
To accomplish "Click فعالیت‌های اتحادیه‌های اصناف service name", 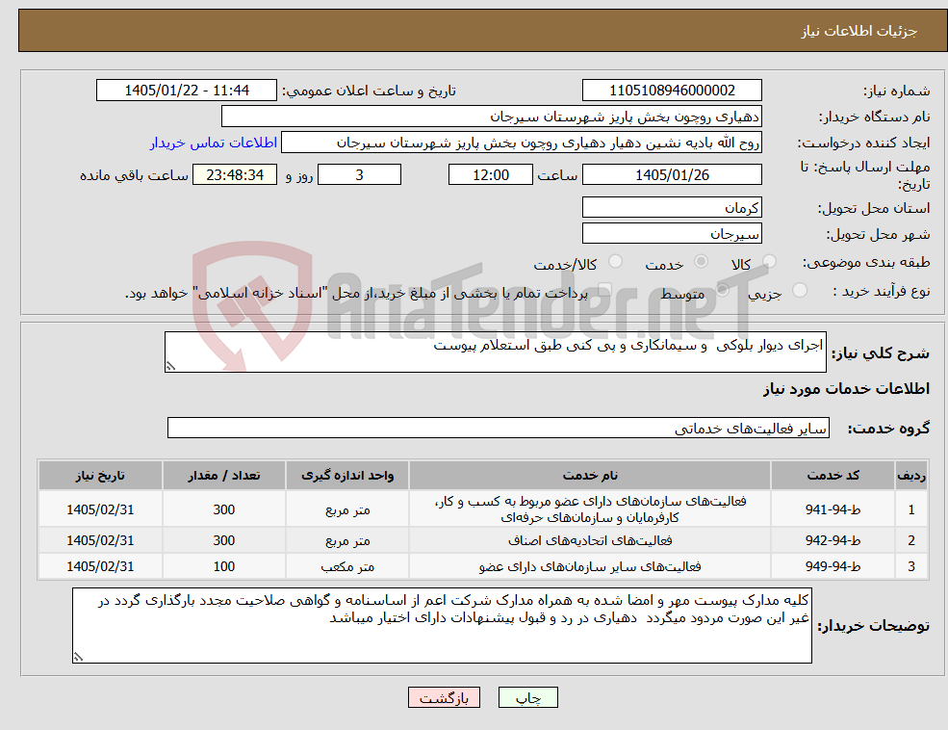I will point(590,540).
